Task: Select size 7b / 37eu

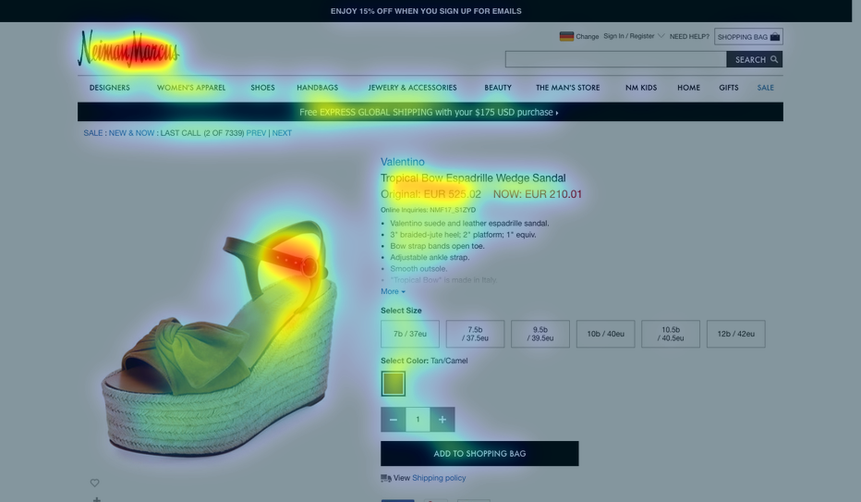Action: coord(410,334)
